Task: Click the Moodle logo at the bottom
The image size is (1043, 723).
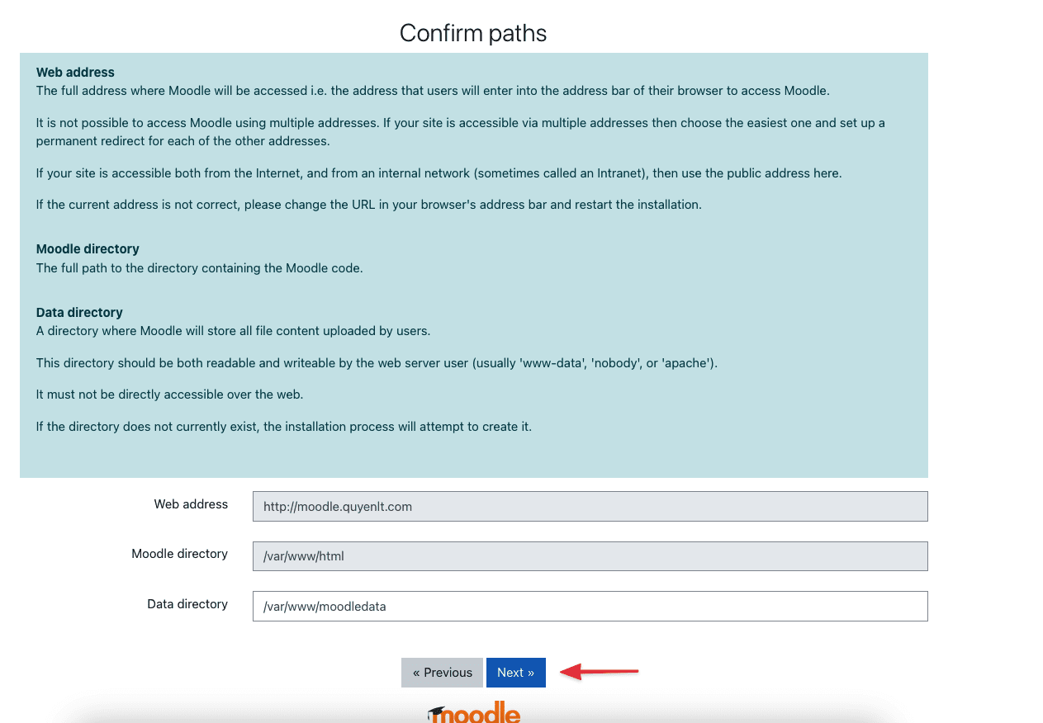Action: point(477,714)
